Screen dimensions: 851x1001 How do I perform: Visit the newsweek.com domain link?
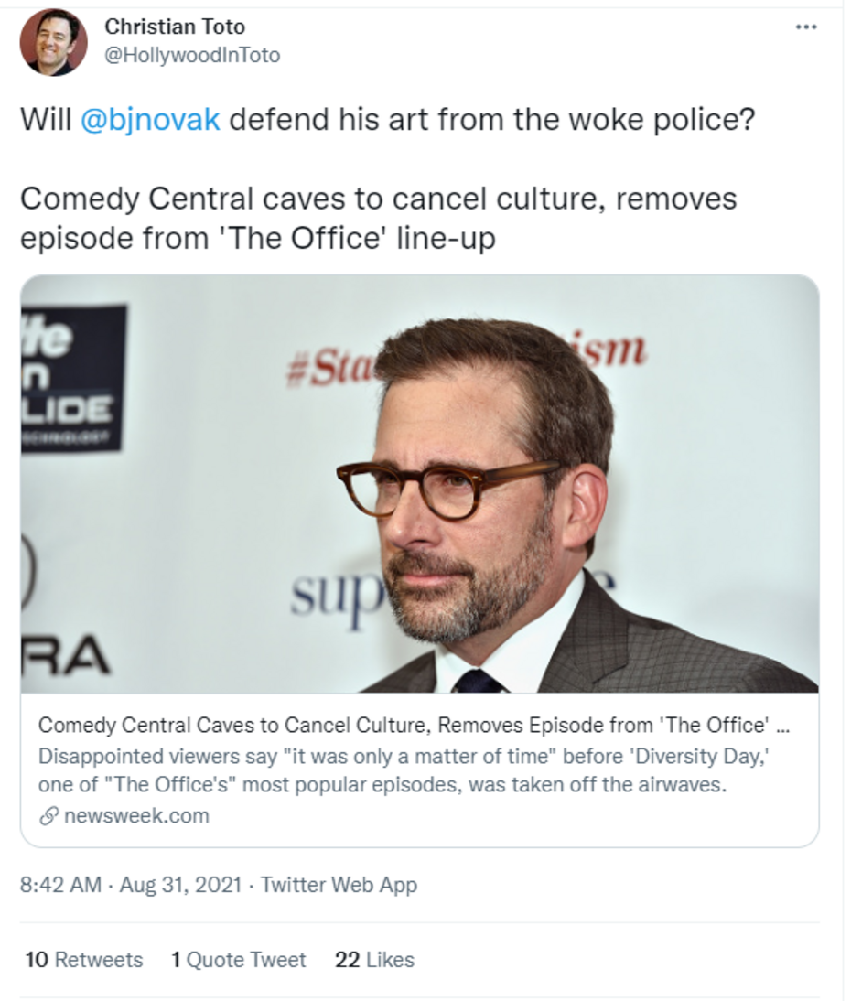pos(136,815)
